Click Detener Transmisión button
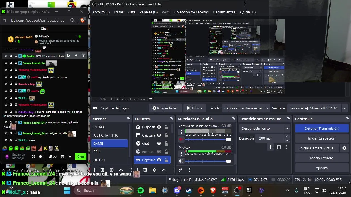The height and width of the screenshot is (197, 351). (321, 128)
